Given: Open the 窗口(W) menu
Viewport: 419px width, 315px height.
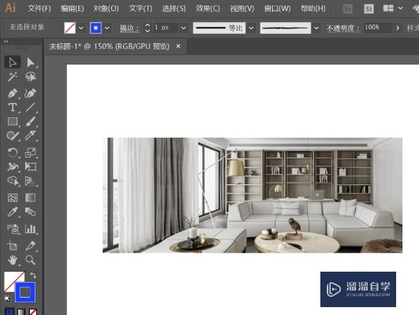Looking at the screenshot, I should [277, 9].
